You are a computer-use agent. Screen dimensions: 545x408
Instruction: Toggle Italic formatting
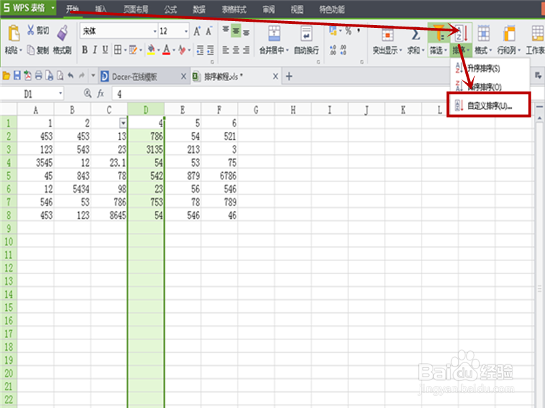click(95, 50)
